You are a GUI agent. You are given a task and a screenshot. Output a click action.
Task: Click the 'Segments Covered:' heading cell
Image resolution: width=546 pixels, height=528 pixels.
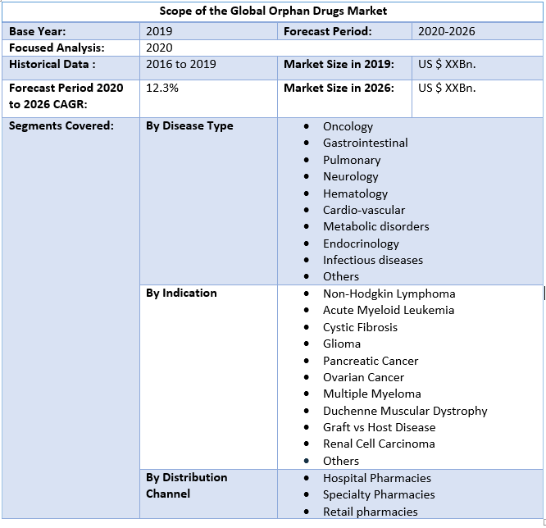click(x=61, y=125)
